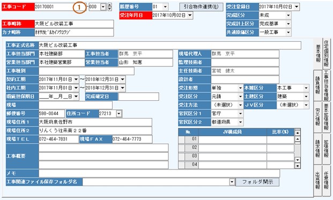Expand the 土建区分 dropdown
The width and height of the screenshot is (333, 200).
tap(306, 97)
